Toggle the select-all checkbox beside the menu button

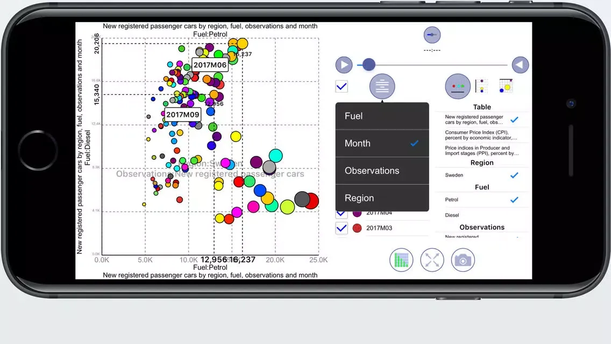point(342,87)
